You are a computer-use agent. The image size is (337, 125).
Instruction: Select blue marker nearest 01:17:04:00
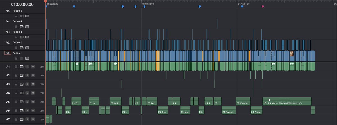[x=242, y=6]
